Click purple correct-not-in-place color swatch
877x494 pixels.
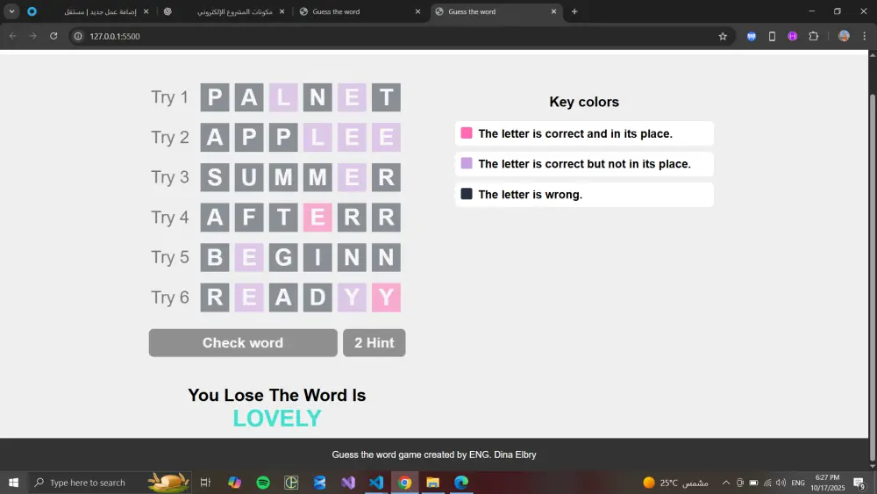pyautogui.click(x=467, y=163)
